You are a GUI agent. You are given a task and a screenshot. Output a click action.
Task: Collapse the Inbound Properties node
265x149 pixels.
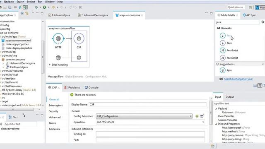[216, 124]
